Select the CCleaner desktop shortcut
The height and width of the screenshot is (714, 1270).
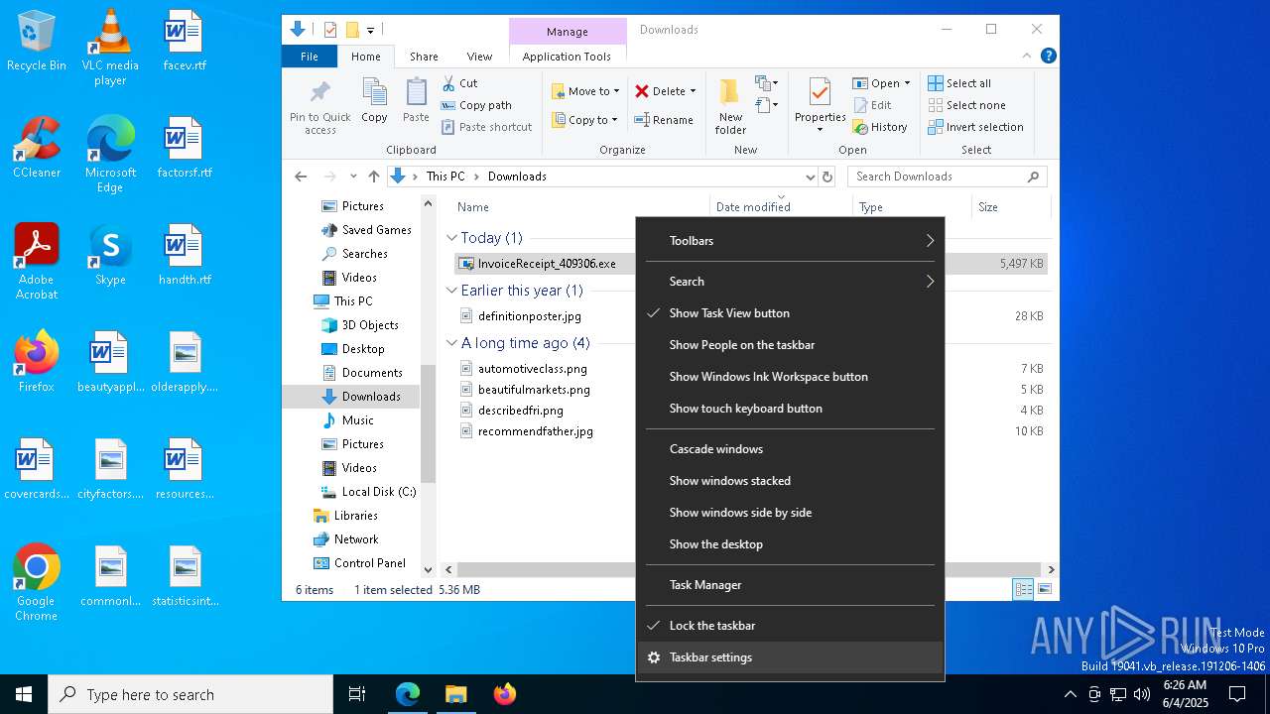click(37, 149)
